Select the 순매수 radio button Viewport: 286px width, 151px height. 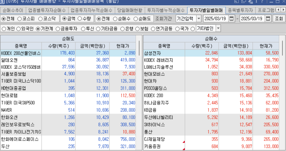pyautogui.click(x=115, y=19)
